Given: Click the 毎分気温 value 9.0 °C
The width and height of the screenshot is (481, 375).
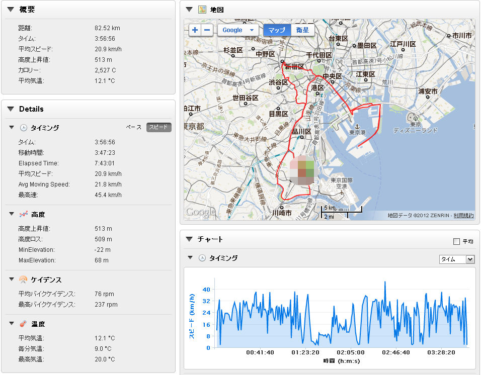Looking at the screenshot, I should [103, 349].
